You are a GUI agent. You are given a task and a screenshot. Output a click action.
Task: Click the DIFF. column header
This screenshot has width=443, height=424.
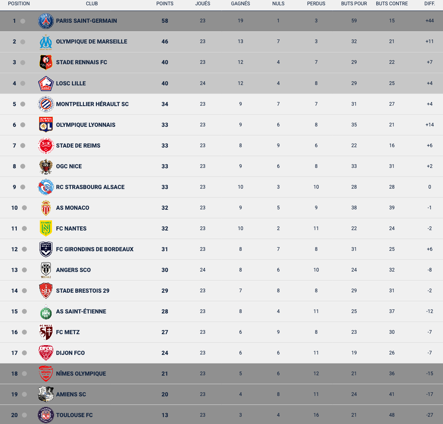pyautogui.click(x=430, y=4)
